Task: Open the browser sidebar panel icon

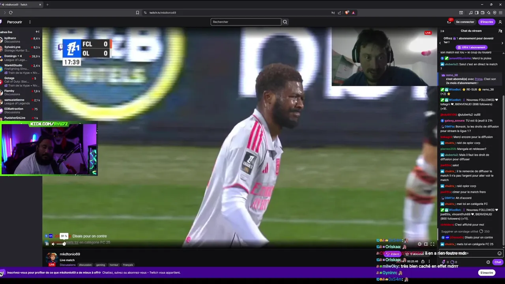Action: tap(477, 13)
